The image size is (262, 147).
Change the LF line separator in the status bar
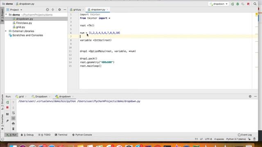click(201, 139)
